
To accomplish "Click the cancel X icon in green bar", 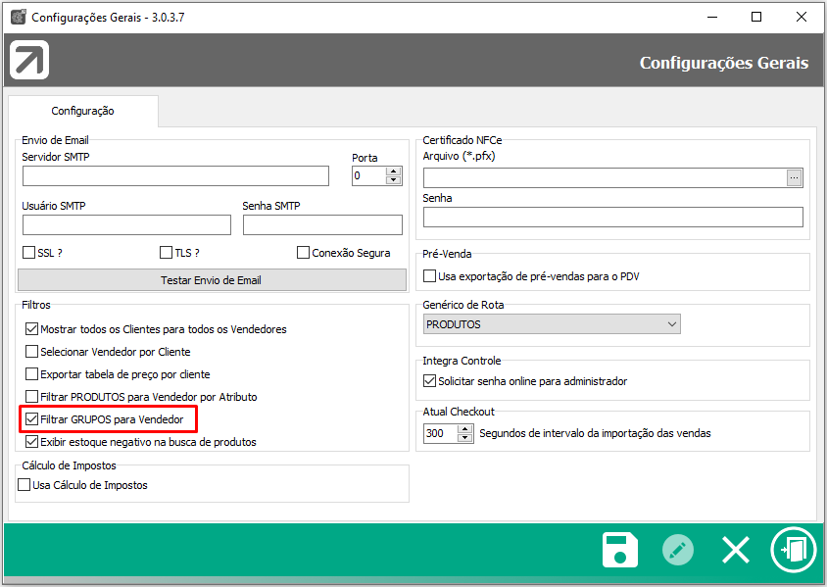I will point(735,550).
